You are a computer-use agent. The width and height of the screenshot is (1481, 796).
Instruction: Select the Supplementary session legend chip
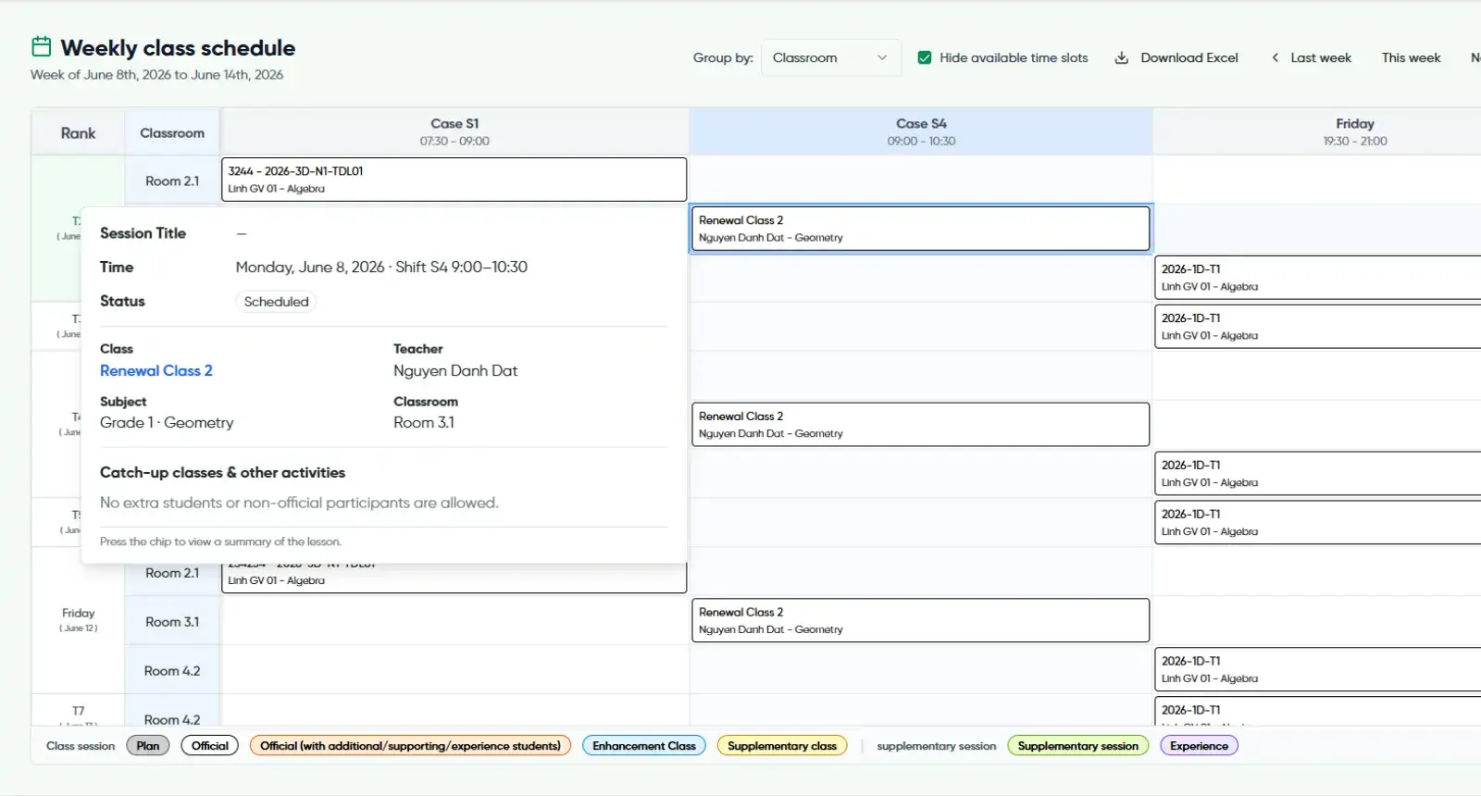point(1077,745)
